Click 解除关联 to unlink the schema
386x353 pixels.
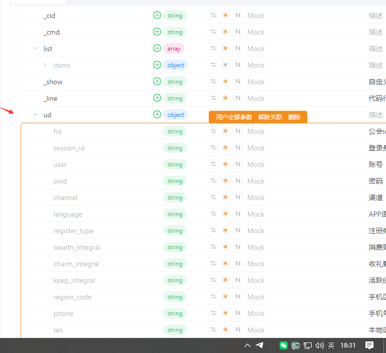tap(270, 117)
